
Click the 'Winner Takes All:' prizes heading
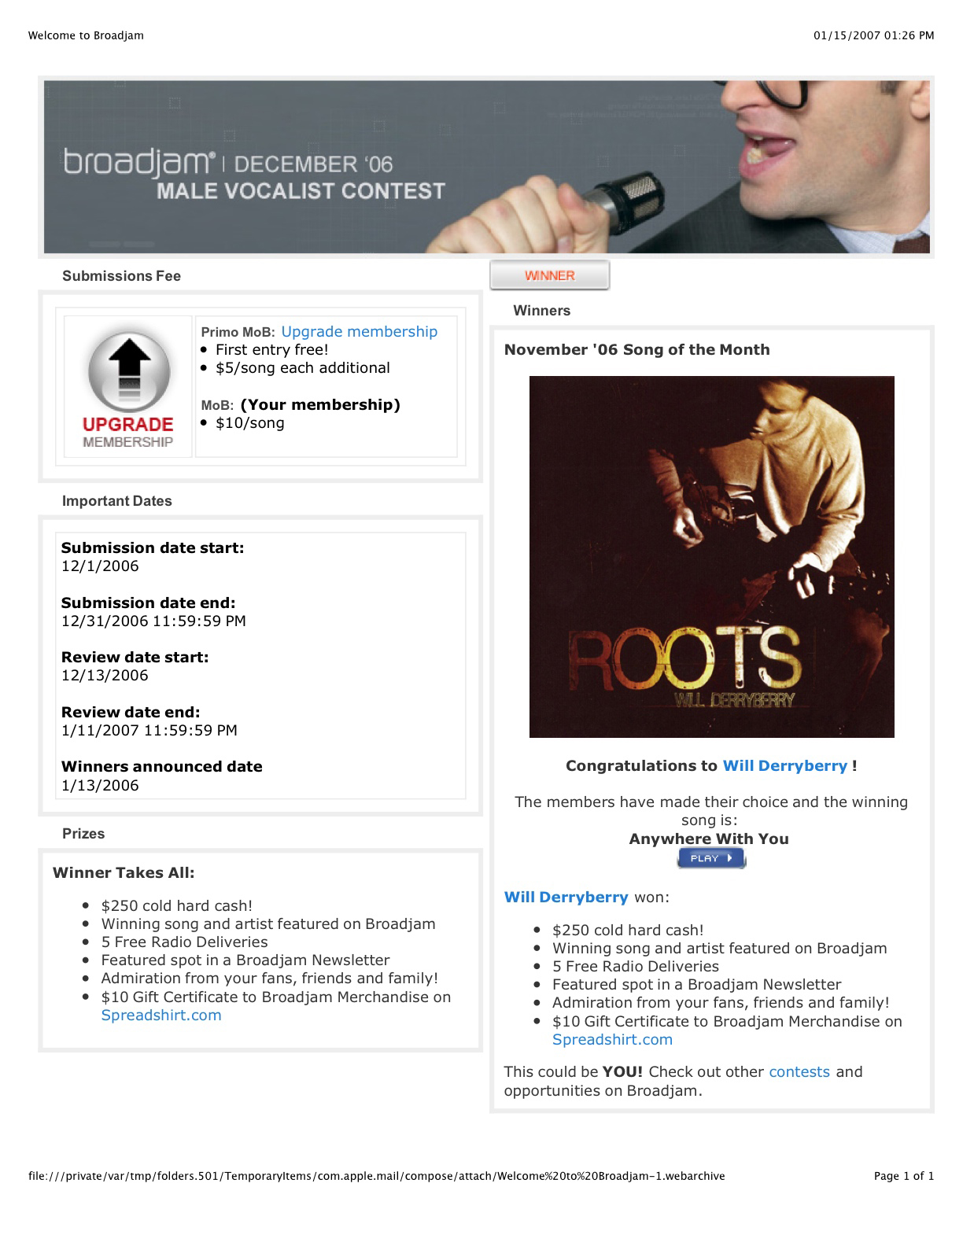124,873
